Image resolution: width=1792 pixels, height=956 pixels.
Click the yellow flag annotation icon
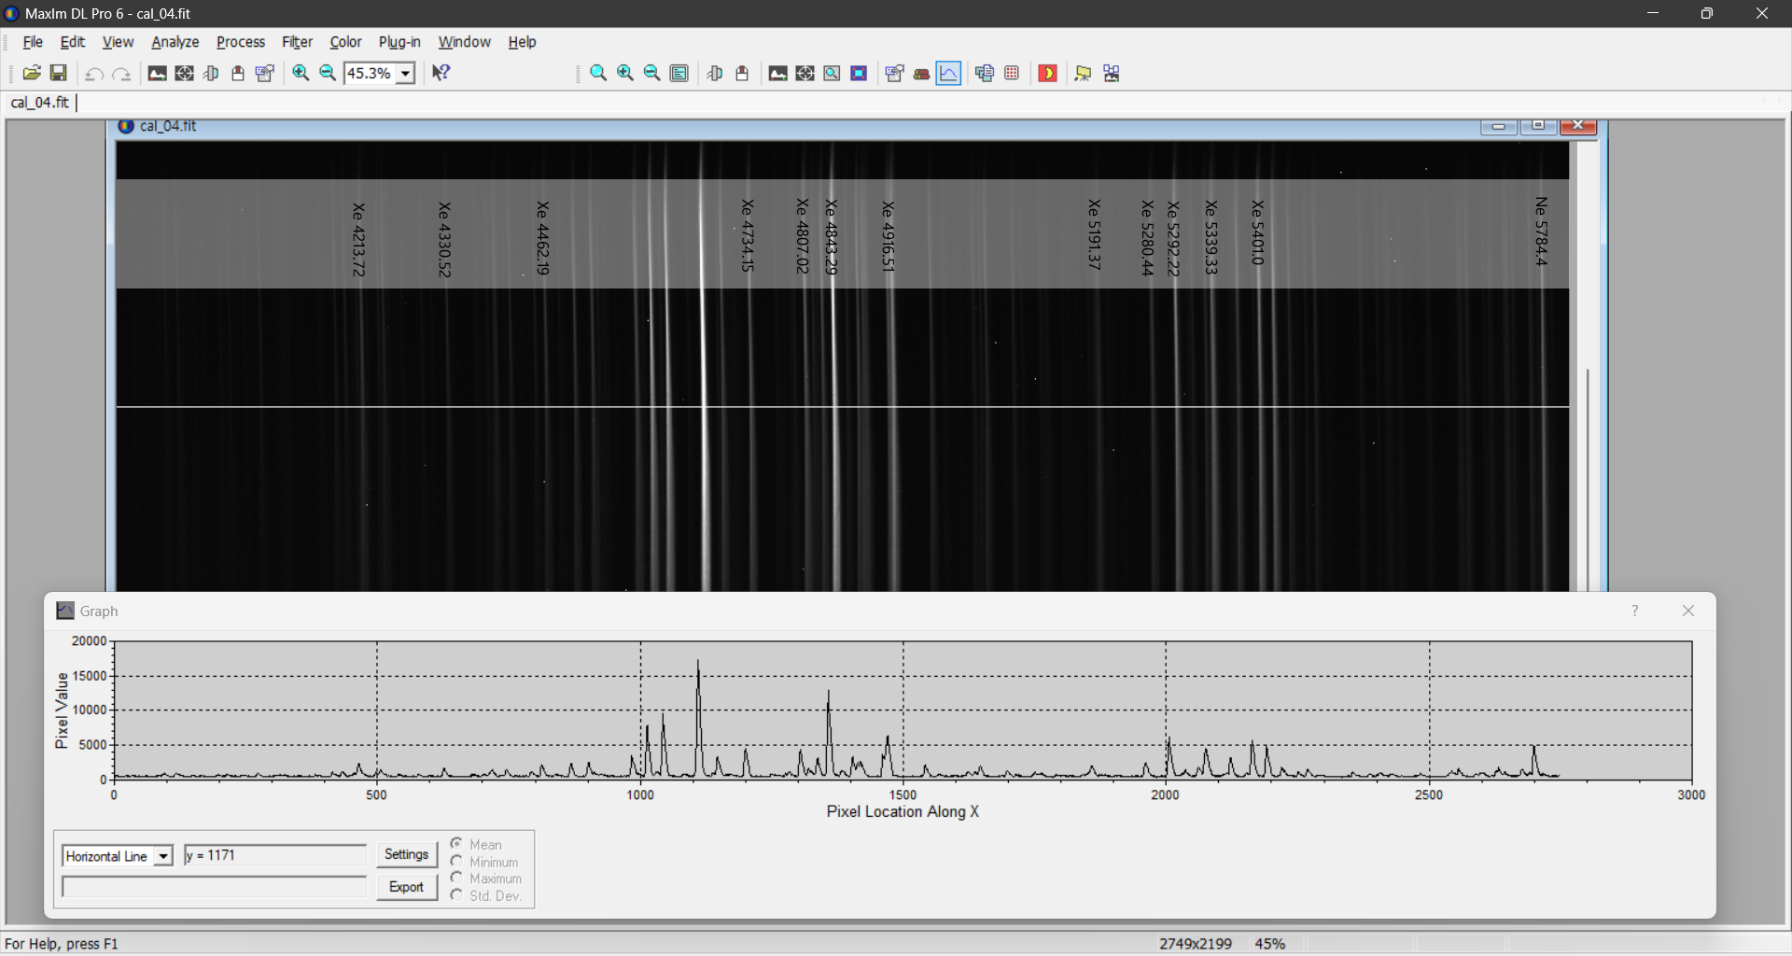point(1083,73)
